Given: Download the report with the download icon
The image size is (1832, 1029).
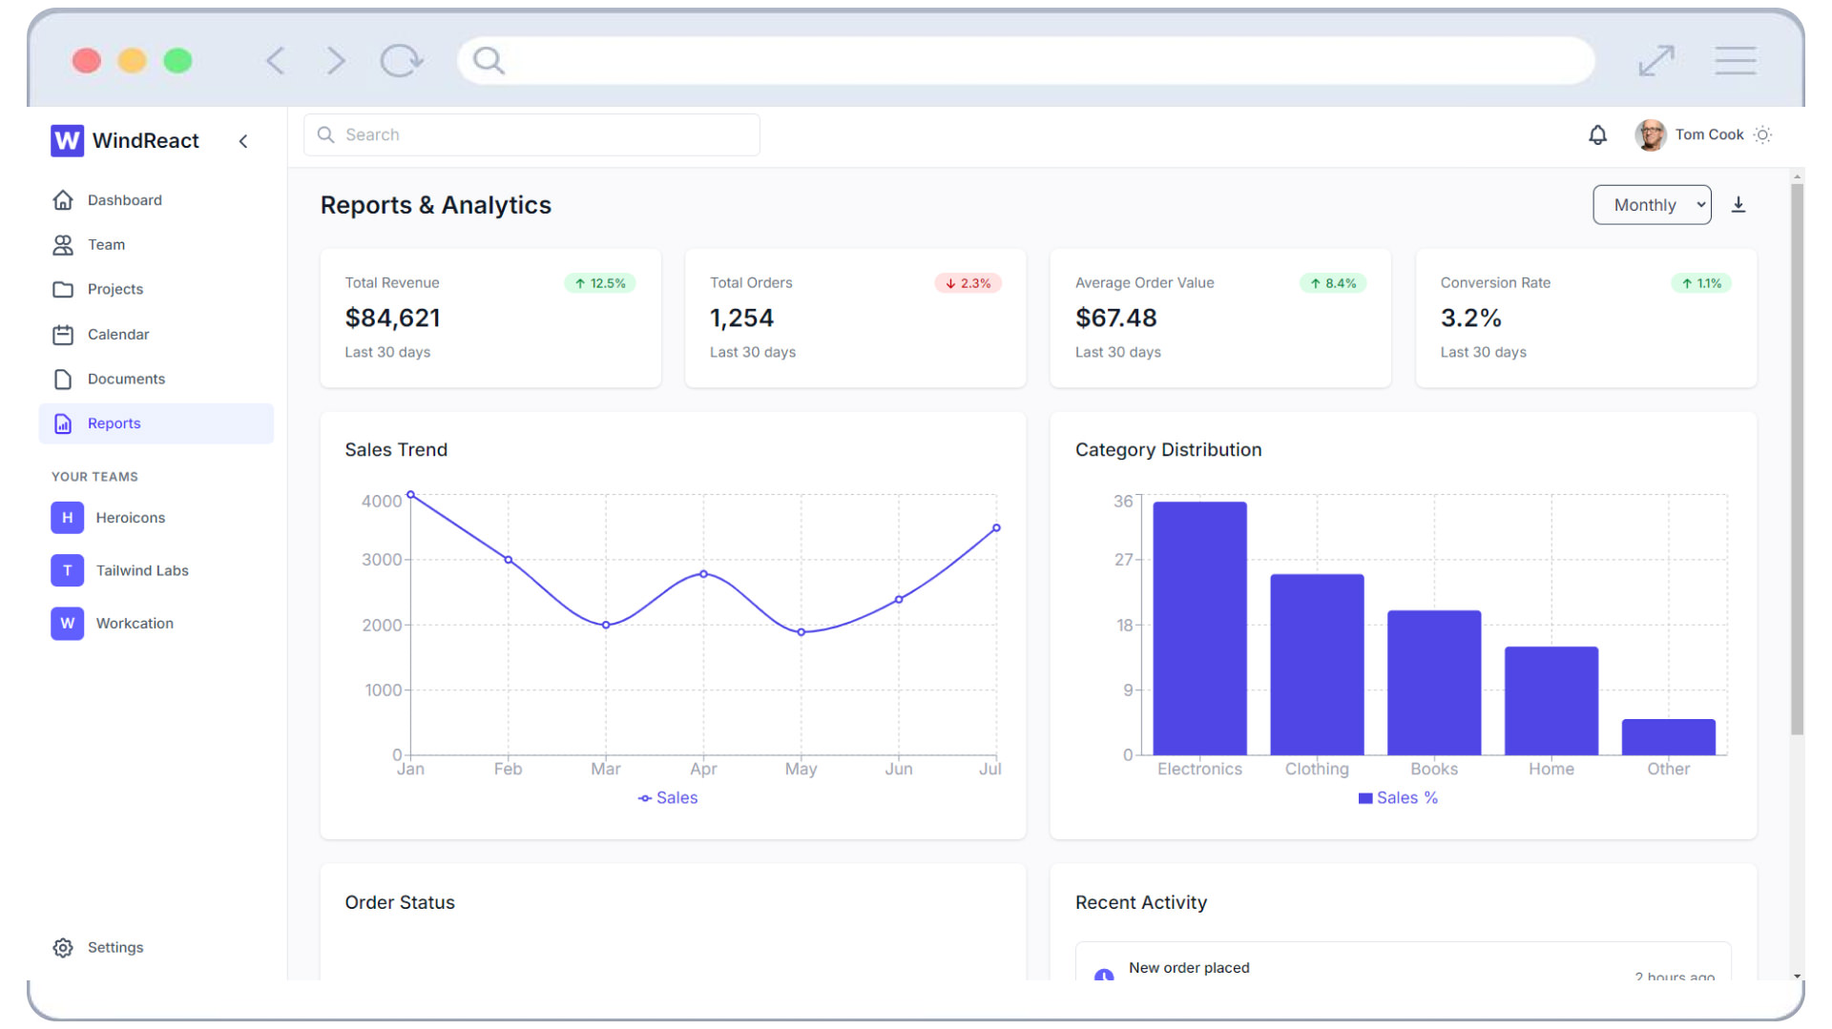Looking at the screenshot, I should 1738,205.
